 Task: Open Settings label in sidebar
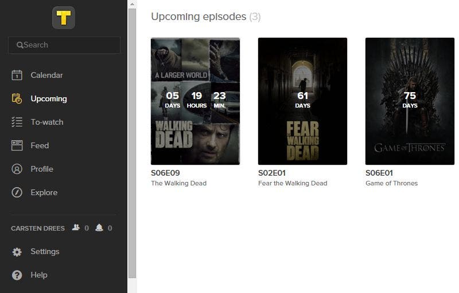45,252
